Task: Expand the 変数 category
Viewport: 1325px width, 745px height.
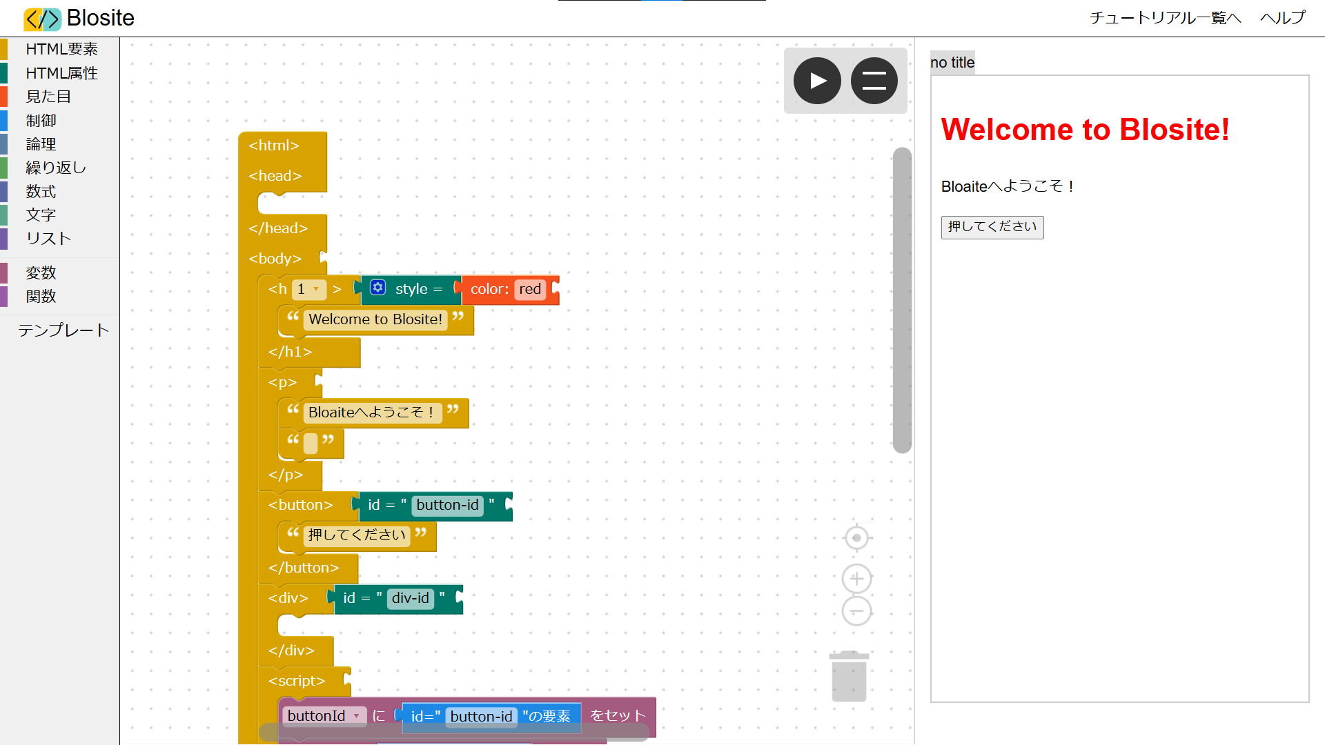Action: tap(41, 272)
